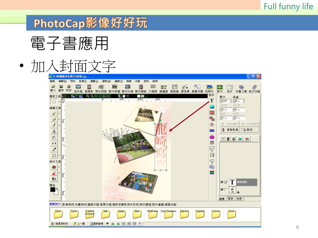The height and width of the screenshot is (238, 318).
Task: Open the 圖層 menu
Action: 94,81
